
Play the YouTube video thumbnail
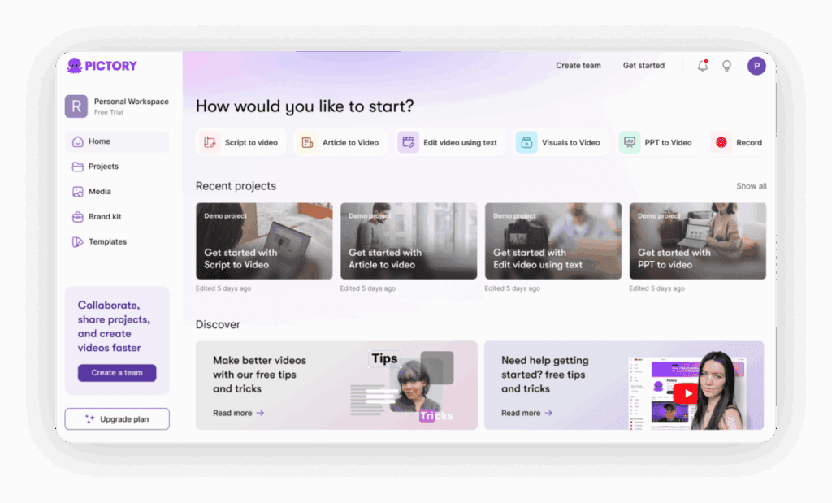click(x=687, y=393)
